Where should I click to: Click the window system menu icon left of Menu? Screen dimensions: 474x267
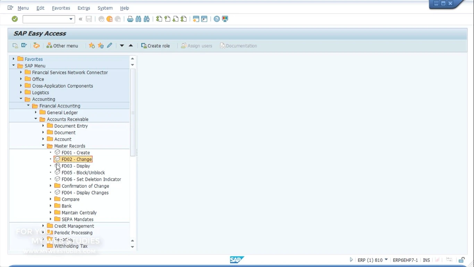pos(10,8)
